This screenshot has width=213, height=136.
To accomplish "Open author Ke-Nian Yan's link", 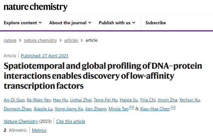I will pyautogui.click(x=39, y=100).
